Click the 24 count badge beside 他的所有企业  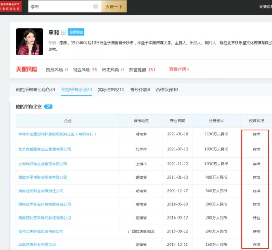click(x=49, y=106)
